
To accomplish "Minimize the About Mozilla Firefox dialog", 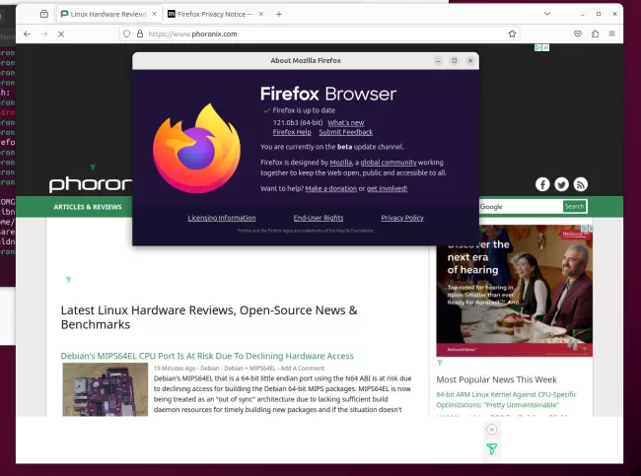I will 438,61.
